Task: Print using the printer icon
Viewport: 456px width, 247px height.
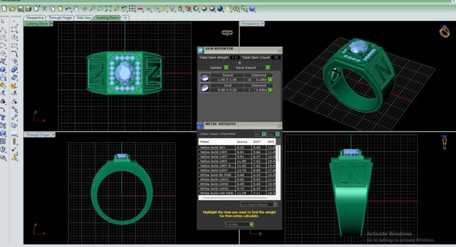Action: pos(28,9)
